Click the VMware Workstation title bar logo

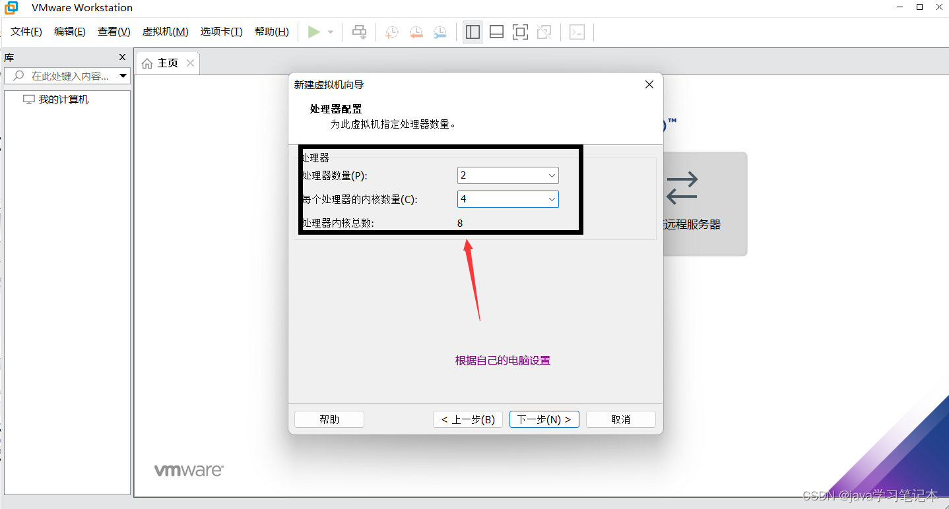[x=11, y=7]
